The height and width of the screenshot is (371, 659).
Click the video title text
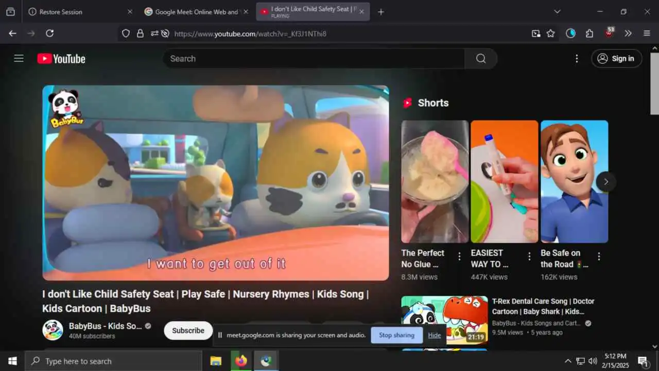pos(205,301)
